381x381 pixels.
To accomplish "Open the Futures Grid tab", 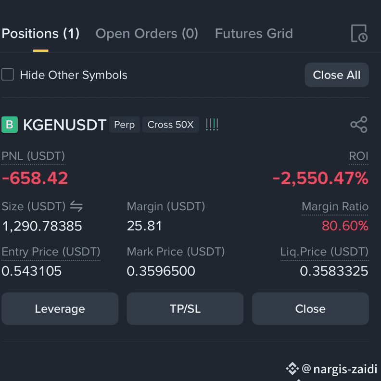I will [x=254, y=34].
